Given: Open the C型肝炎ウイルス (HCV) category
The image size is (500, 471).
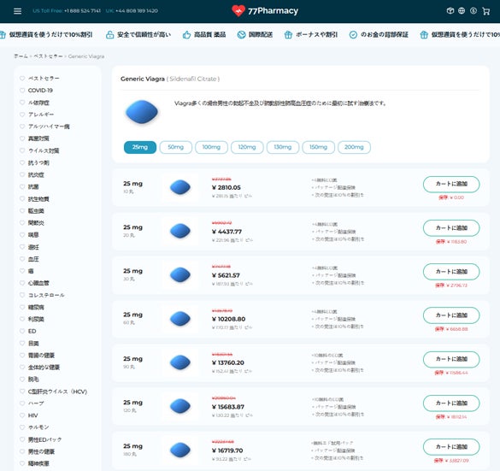Looking at the screenshot, I should 58,392.
